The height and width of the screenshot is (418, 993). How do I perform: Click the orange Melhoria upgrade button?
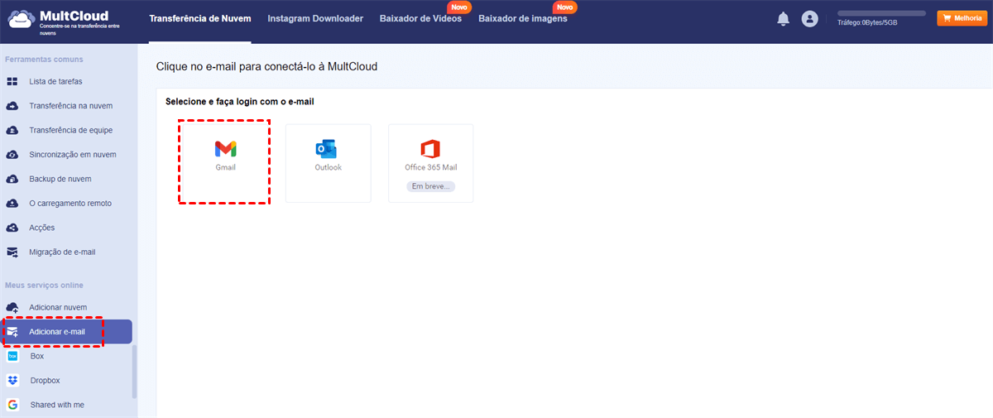(962, 18)
